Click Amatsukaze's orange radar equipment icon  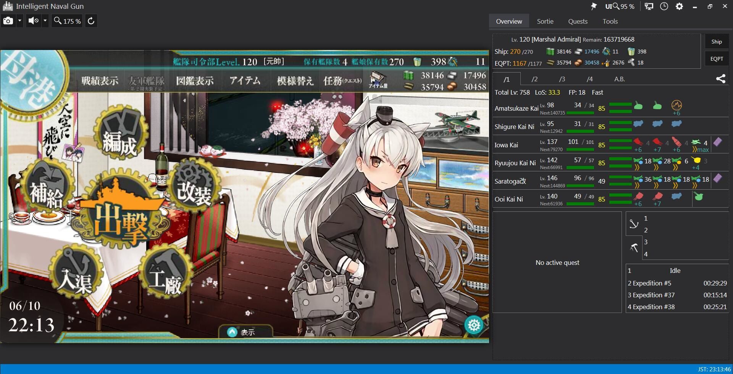(x=676, y=105)
